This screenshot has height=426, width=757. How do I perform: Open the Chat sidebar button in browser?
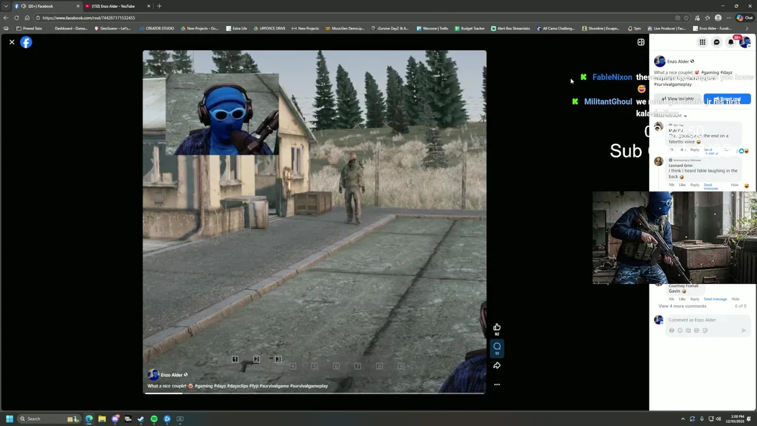tap(745, 18)
